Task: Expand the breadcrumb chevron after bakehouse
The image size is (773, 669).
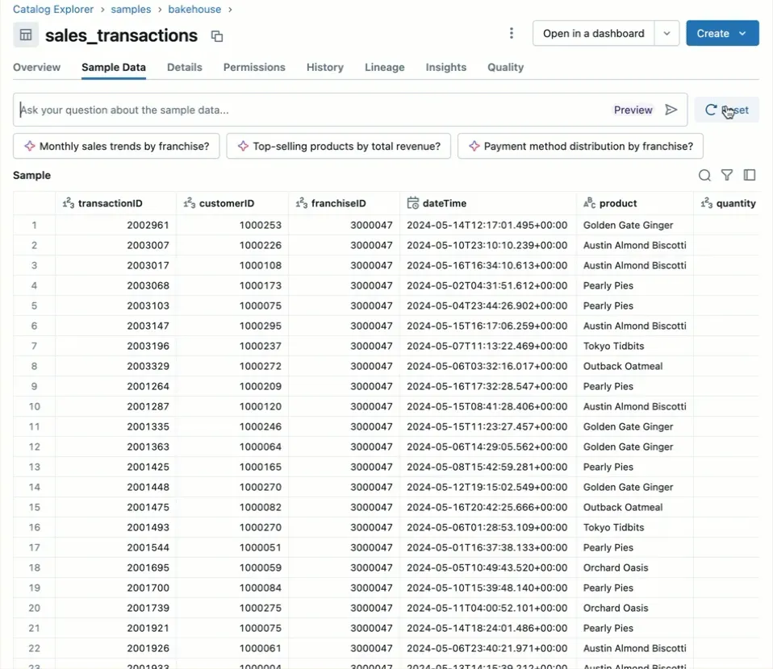Action: [x=230, y=10]
